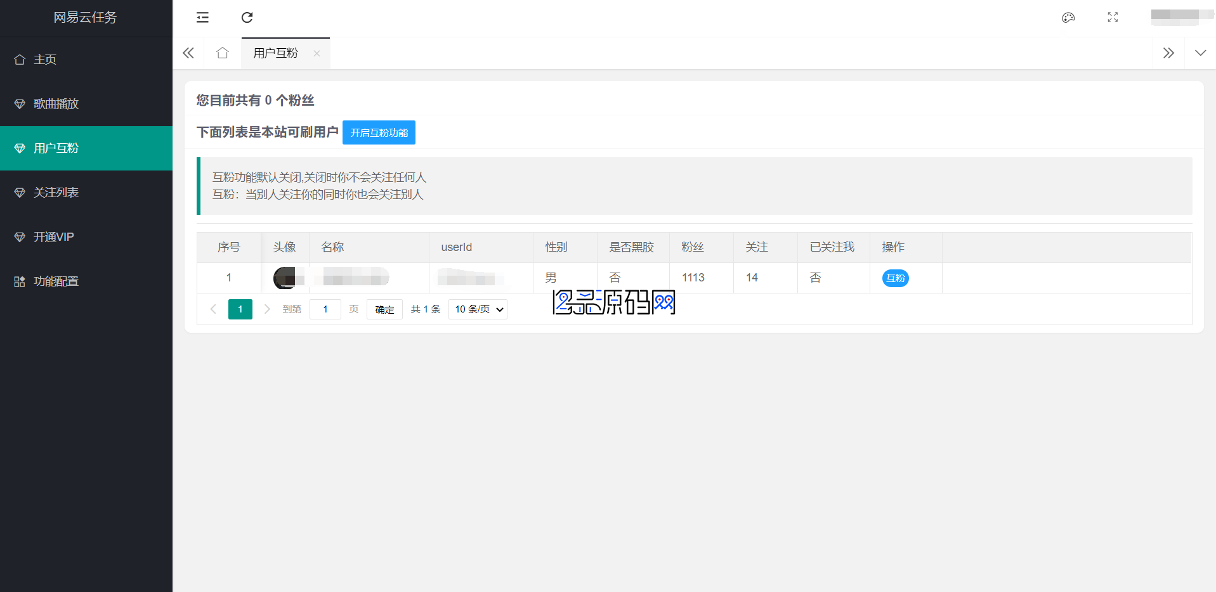This screenshot has height=592, width=1216.
Task: Open 歌曲播放 in the sidebar
Action: (86, 104)
